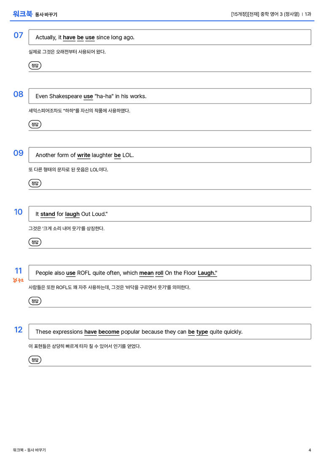The image size is (324, 459).
Task: Click the underlined word 'mean' in question 11
Action: (146, 273)
